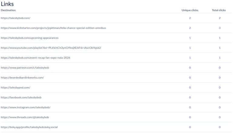Select total clicks value for talesbypod.com row
The width and height of the screenshot is (233, 133).
click(x=220, y=88)
